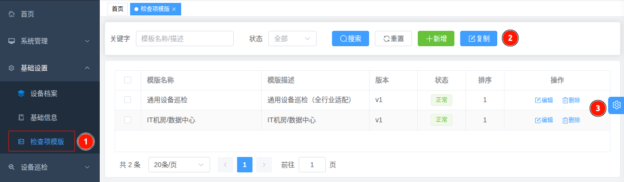Screen dimensions: 624x182
Task: Click the layers icon beside 设备档案
Action: [x=21, y=93]
